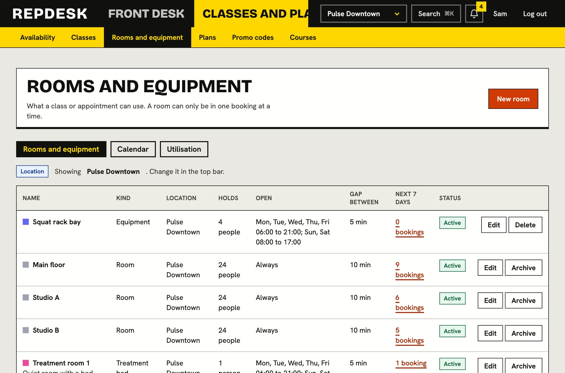
Task: Edit Studio A
Action: point(490,301)
